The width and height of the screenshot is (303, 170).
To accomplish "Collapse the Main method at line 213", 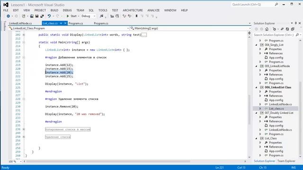I will [24, 42].
